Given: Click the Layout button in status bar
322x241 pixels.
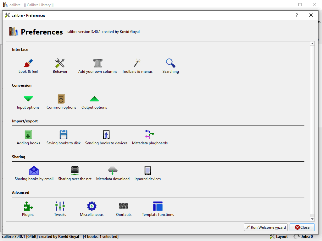Looking at the screenshot, I should click(x=279, y=237).
